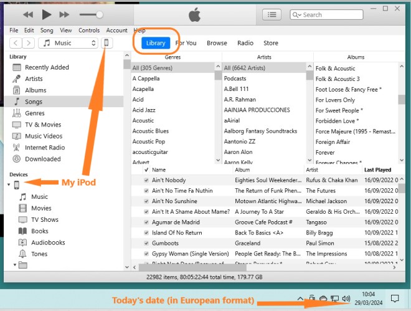
Task: Select Acid Jazz in Genres column
Action: click(x=144, y=110)
